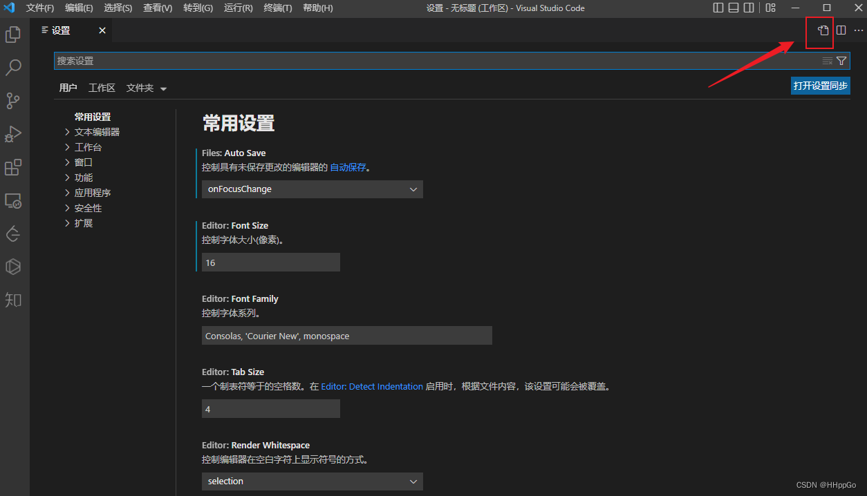Open the Remote Explorer view
The width and height of the screenshot is (867, 496).
tap(13, 200)
